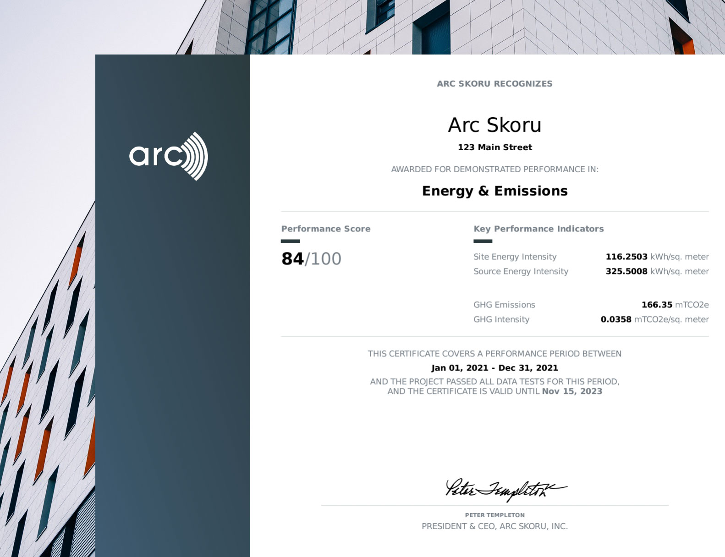Click 'PRESIDENT & CEO, ARC SKORU, INC.' title
The image size is (725, 557).
(x=494, y=527)
